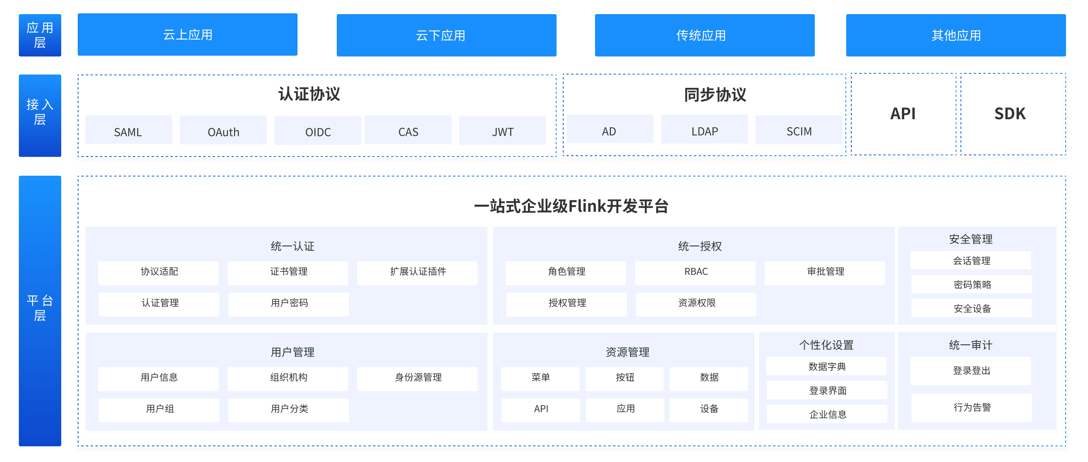Image resolution: width=1088 pixels, height=462 pixels.
Task: Click the 平台层 label
Action: click(40, 311)
